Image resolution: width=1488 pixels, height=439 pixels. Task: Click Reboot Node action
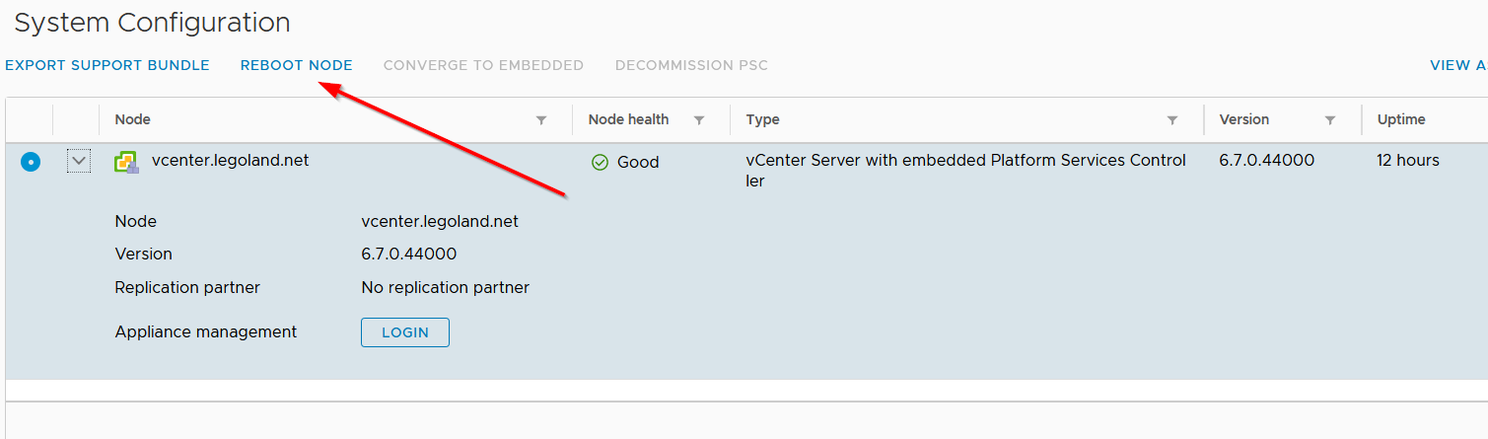[x=296, y=65]
